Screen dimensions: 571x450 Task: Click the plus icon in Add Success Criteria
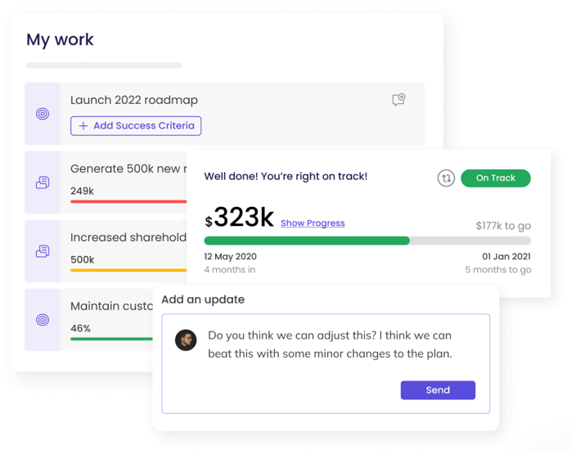click(83, 126)
